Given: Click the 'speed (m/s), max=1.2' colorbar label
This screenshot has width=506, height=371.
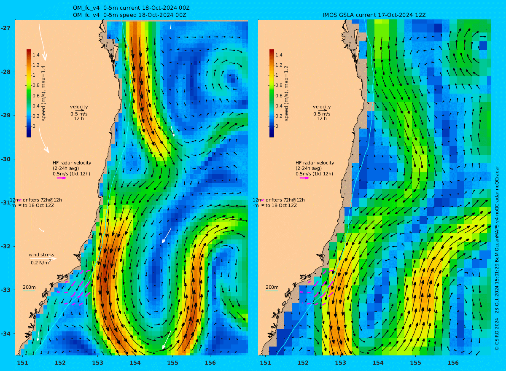Looking at the screenshot, I should 286,93.
